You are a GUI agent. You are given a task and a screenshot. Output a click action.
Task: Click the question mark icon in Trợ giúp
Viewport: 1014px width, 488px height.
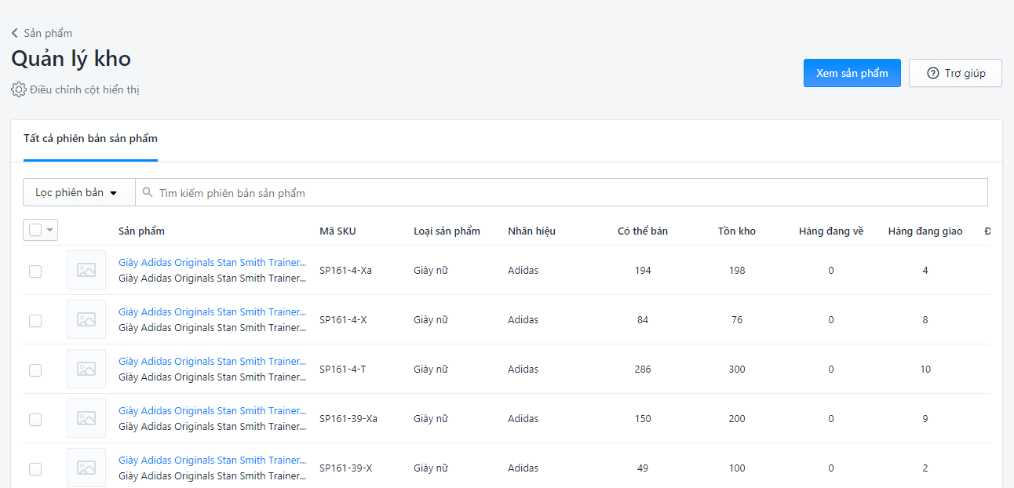pyautogui.click(x=933, y=73)
